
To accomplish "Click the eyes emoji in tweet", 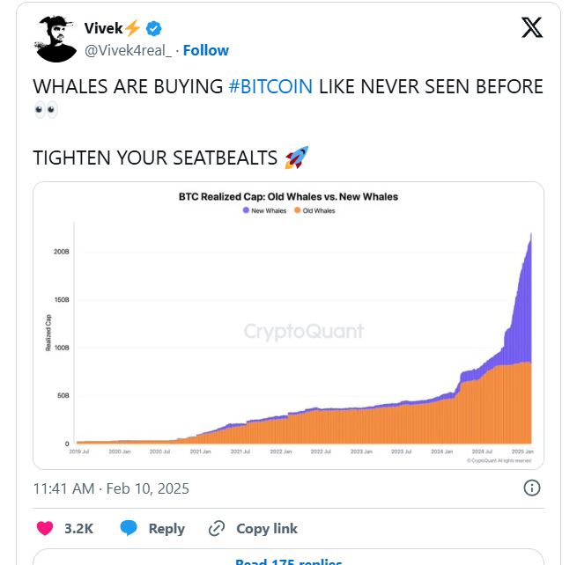I will coord(46,109).
